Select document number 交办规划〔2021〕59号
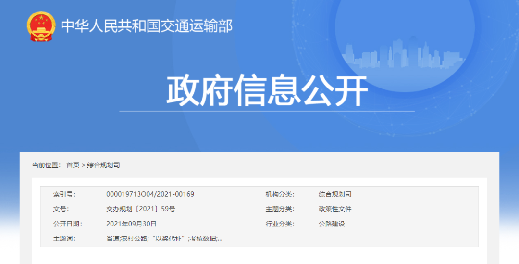Screen dimensions: 519x264 141,209
